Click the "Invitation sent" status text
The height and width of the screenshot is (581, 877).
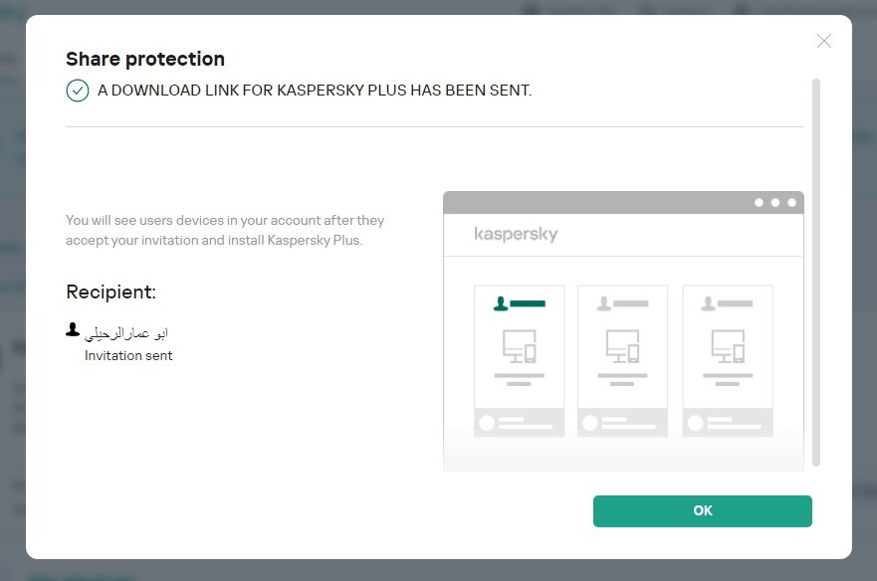(x=128, y=355)
